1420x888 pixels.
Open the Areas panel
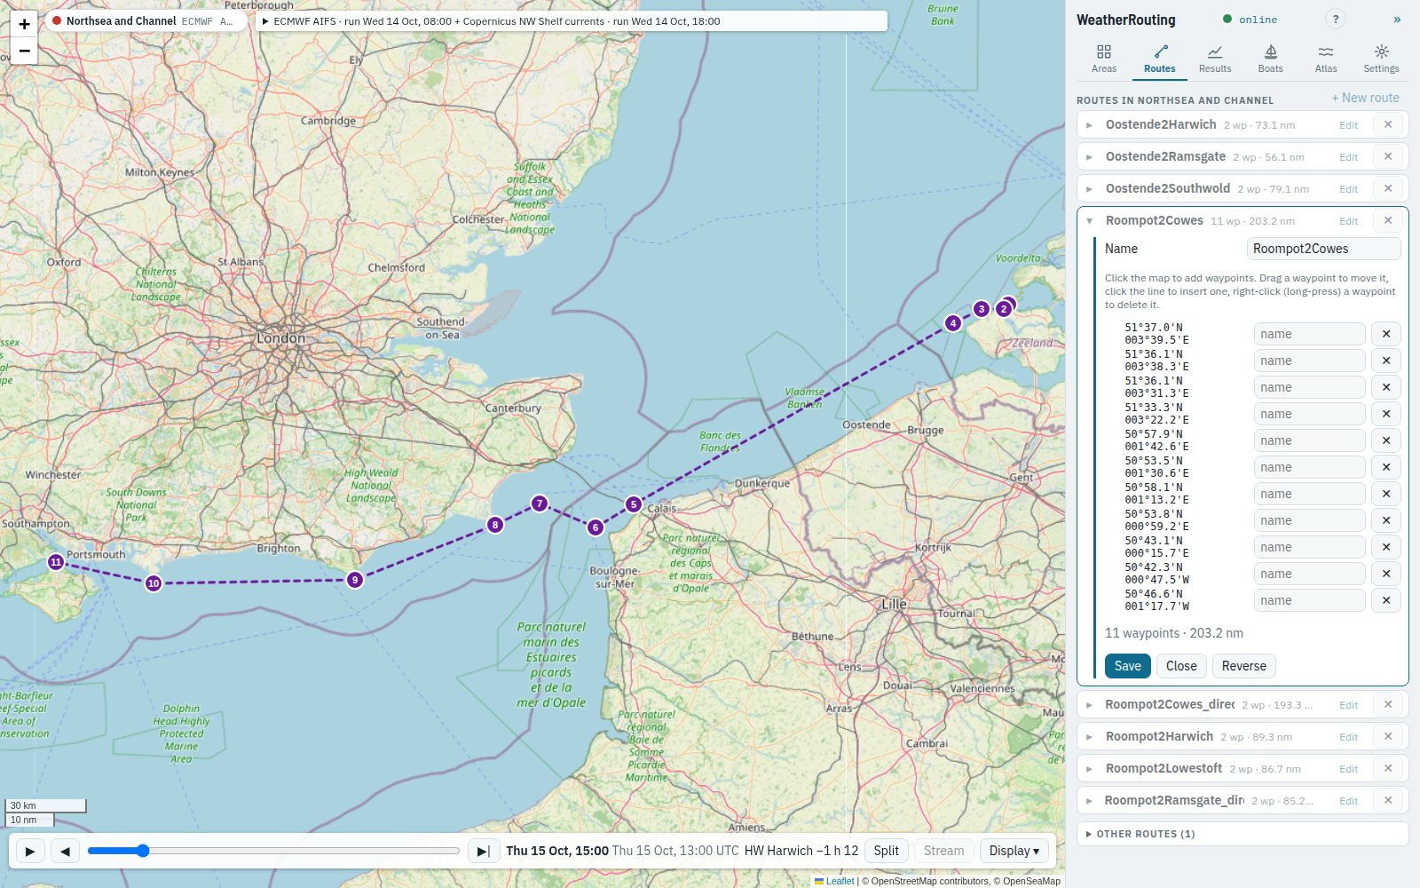click(x=1104, y=59)
